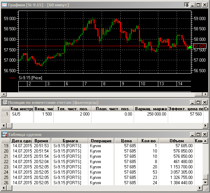Close the Графики chart window
This screenshot has width=210, height=193.
[205, 5]
